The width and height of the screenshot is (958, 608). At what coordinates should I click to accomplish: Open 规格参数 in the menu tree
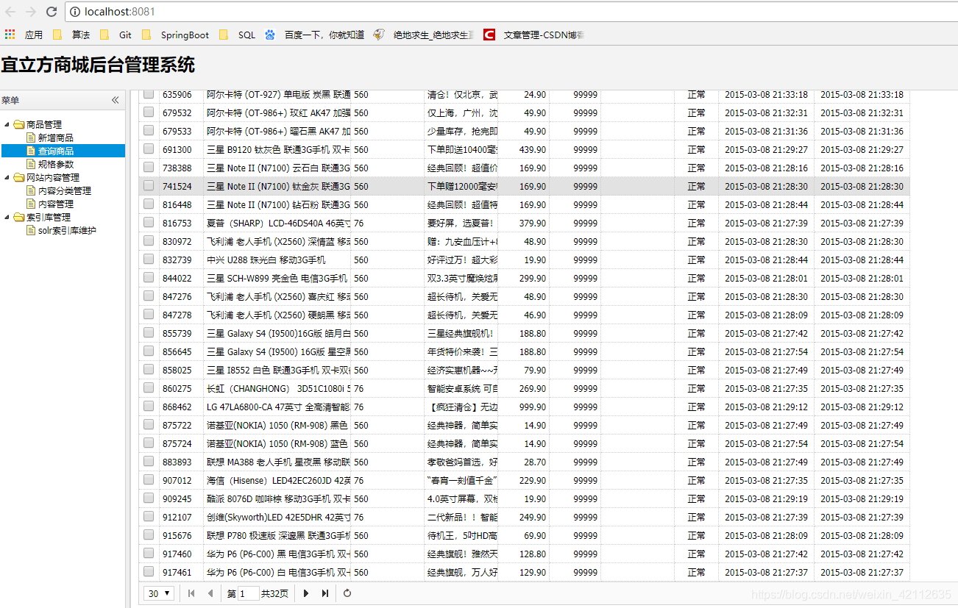click(x=56, y=164)
